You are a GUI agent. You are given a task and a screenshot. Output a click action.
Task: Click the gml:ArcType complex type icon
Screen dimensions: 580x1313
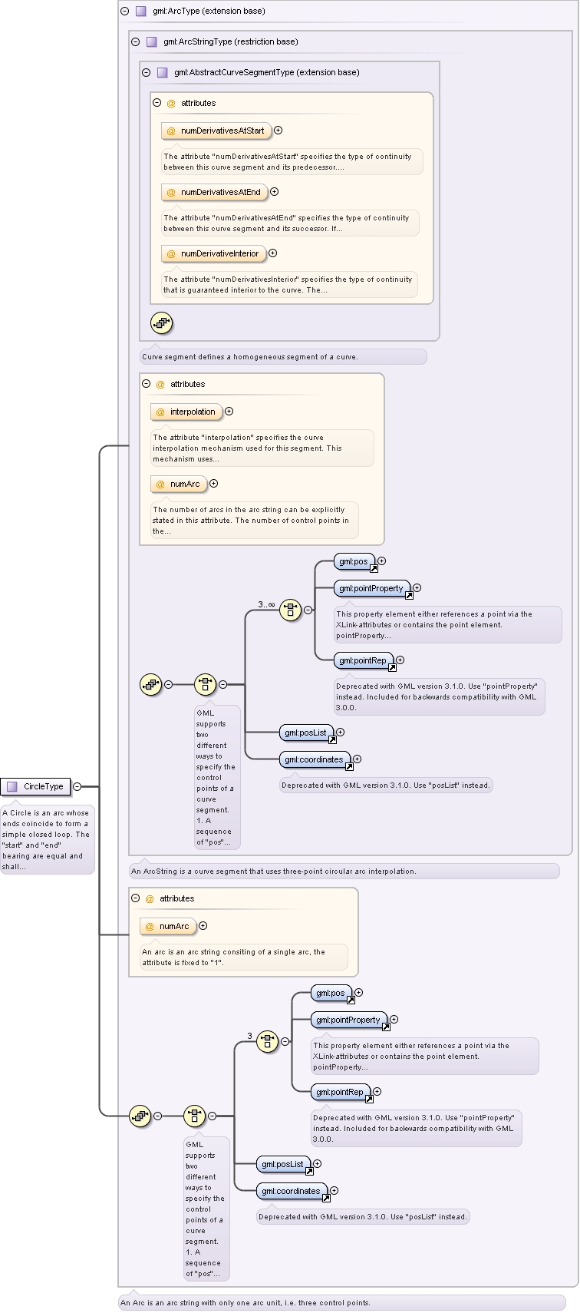pyautogui.click(x=140, y=12)
